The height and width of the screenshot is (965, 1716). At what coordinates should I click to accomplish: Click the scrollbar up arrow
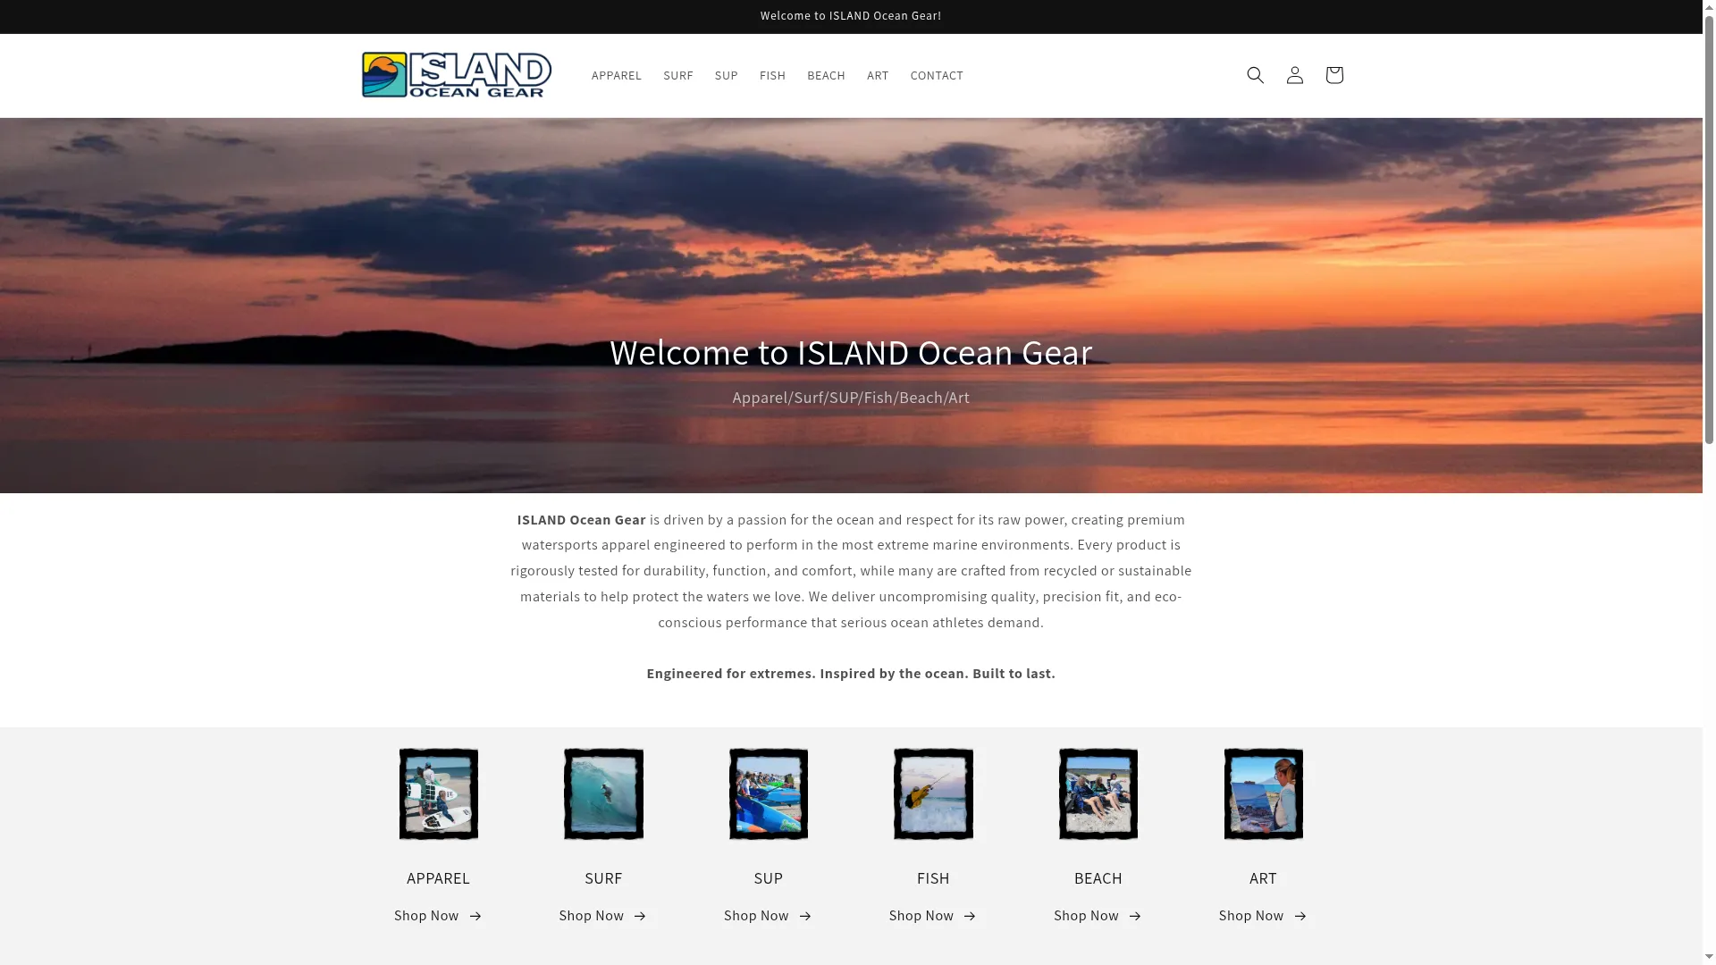[1709, 6]
